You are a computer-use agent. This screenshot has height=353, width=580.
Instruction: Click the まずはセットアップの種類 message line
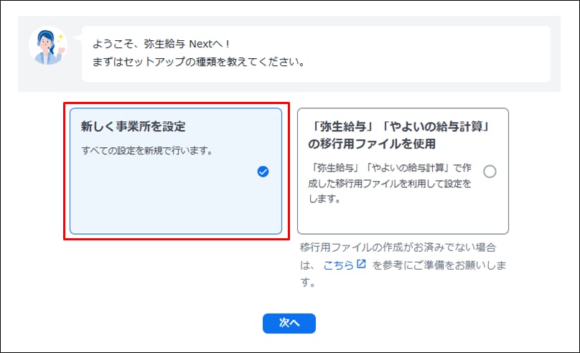pyautogui.click(x=199, y=62)
